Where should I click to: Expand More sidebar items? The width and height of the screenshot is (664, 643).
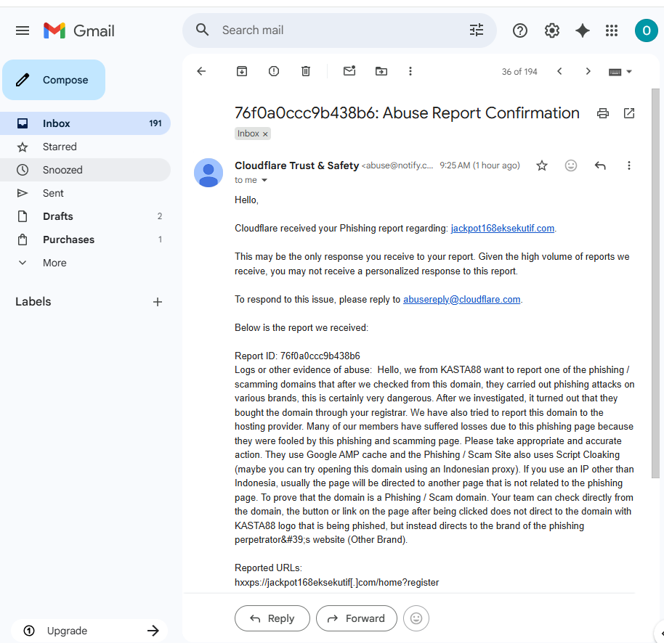[x=85, y=263]
